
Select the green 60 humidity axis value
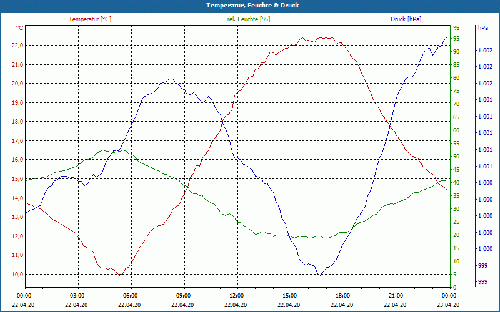tap(456, 130)
